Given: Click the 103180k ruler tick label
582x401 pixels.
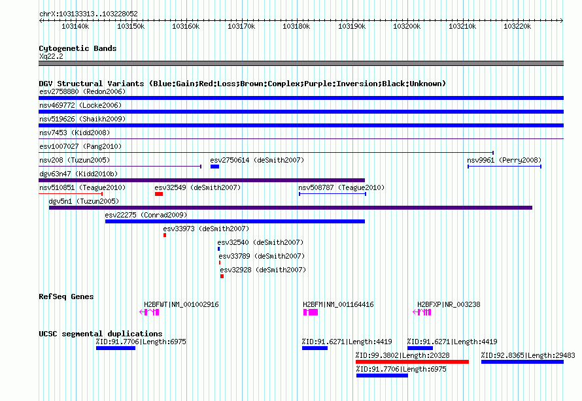Looking at the screenshot, I should pyautogui.click(x=296, y=26).
